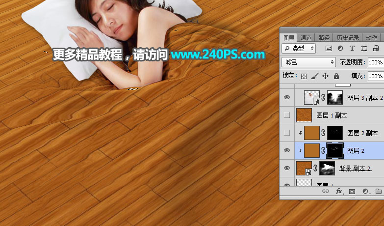Open the 类型 layer filter type dropdown

(x=299, y=48)
